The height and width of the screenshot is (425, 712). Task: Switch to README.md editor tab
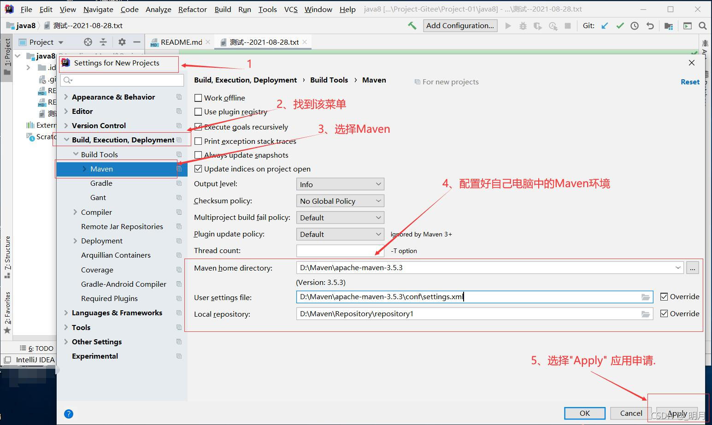coord(181,42)
